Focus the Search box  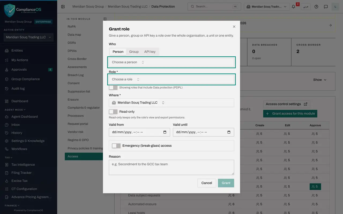point(214,7)
